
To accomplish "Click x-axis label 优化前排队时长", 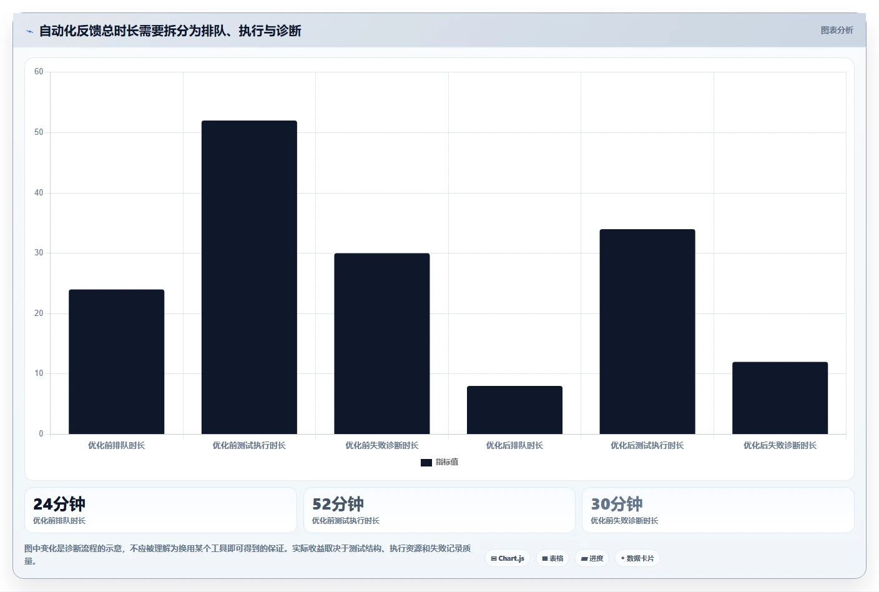I will [x=117, y=445].
